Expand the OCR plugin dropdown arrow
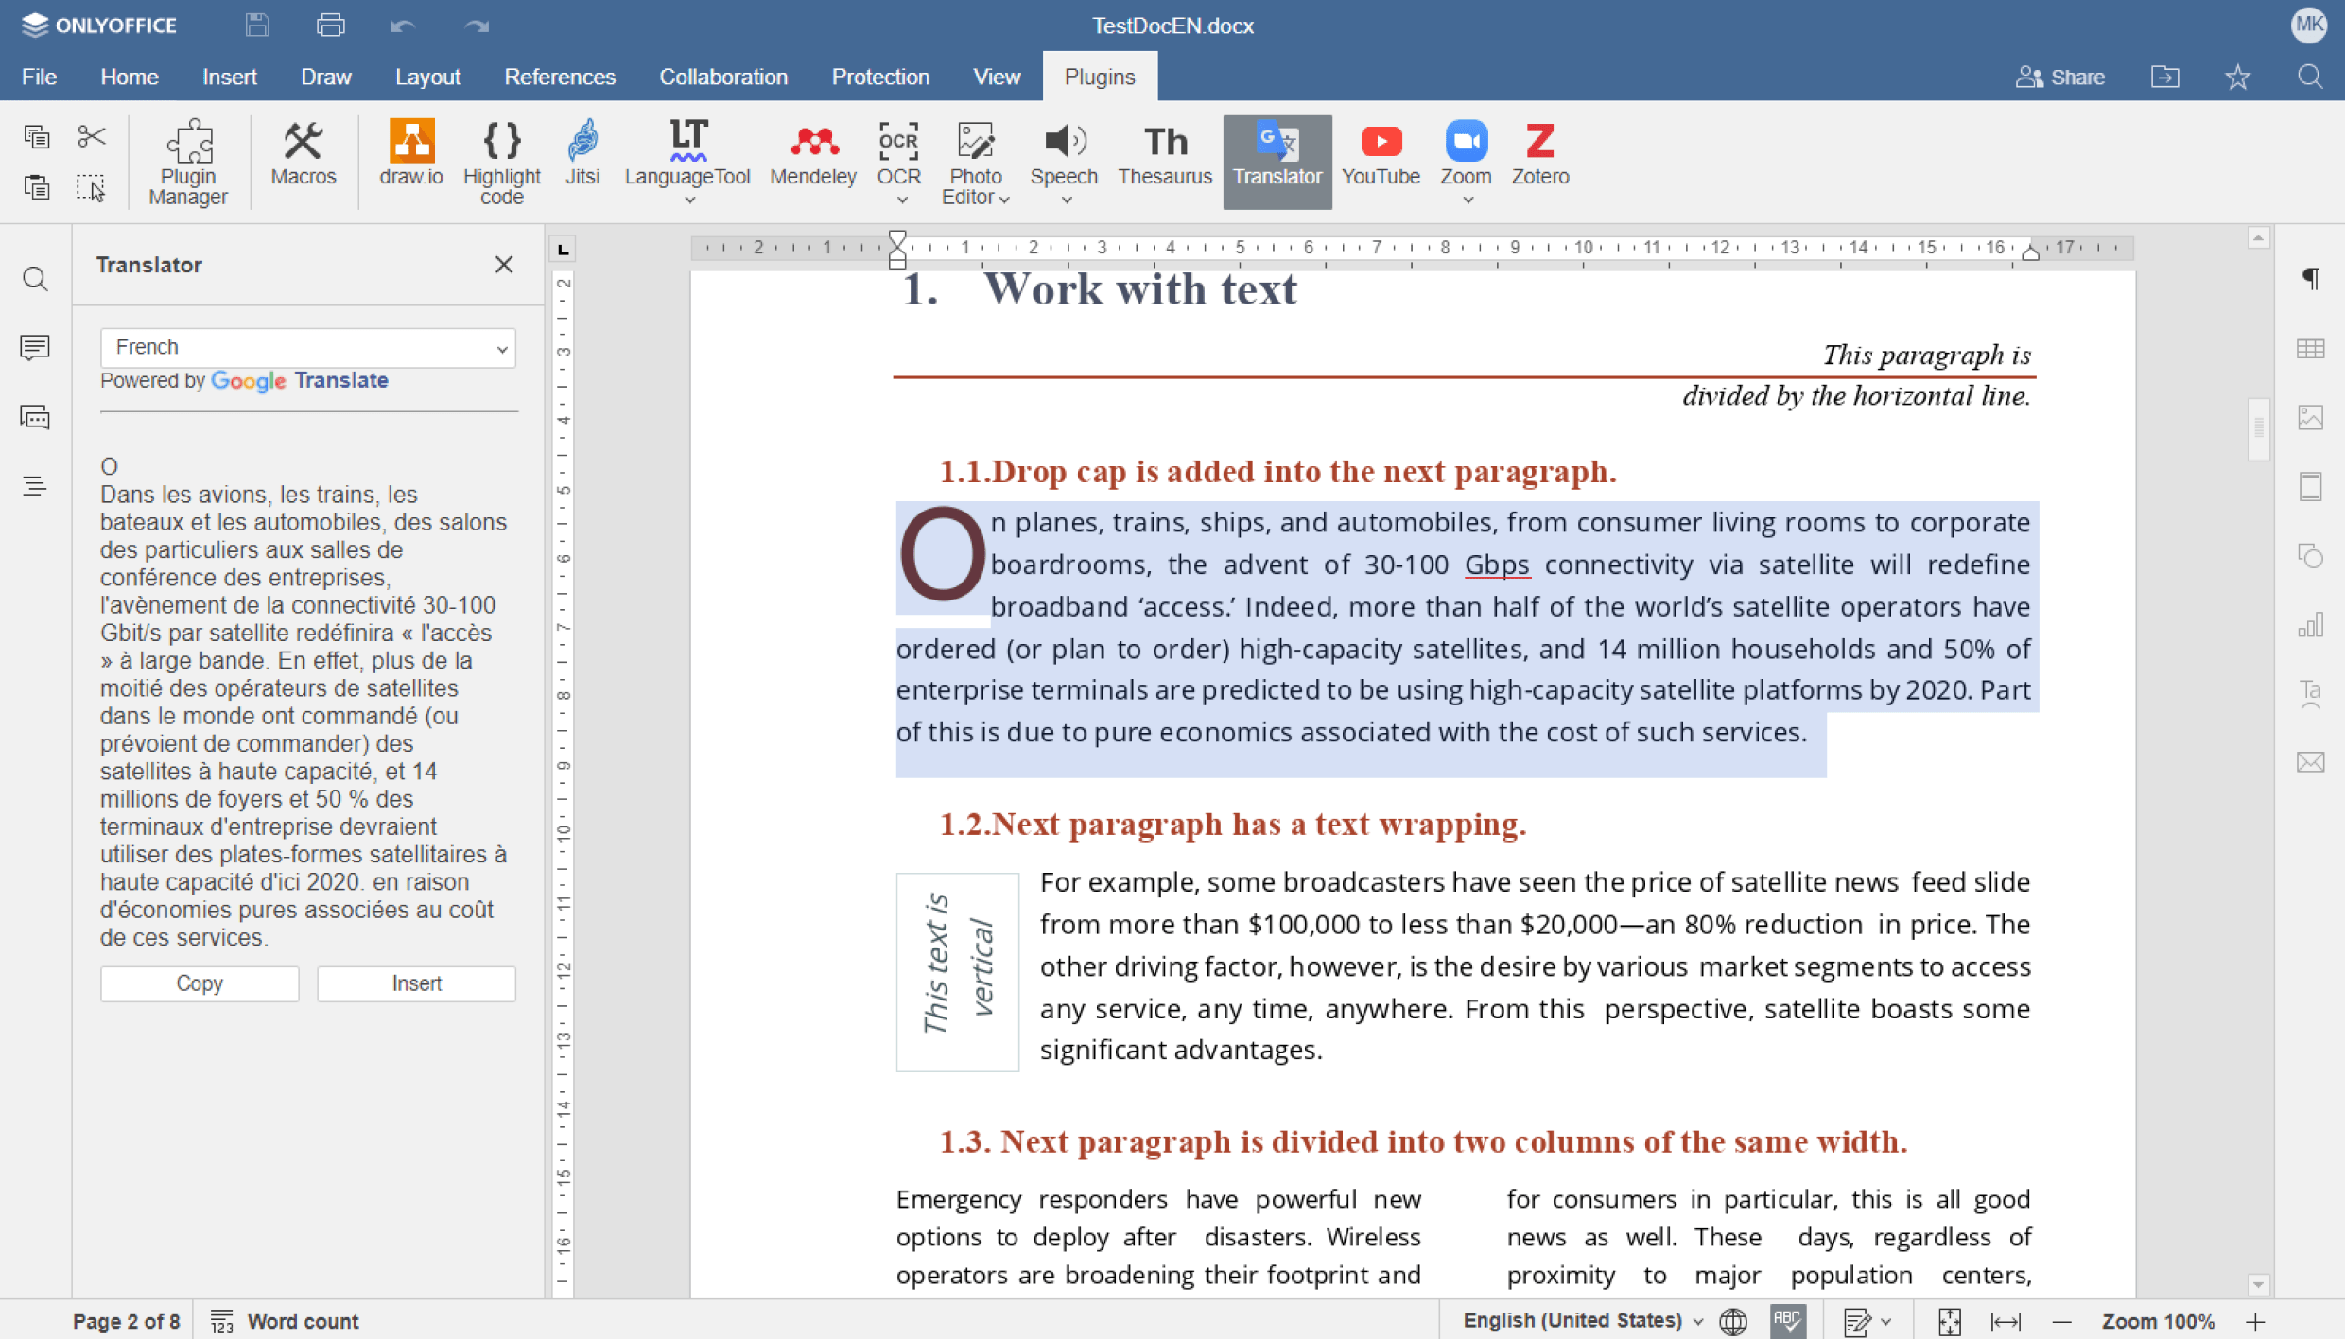The image size is (2345, 1339). (x=901, y=200)
